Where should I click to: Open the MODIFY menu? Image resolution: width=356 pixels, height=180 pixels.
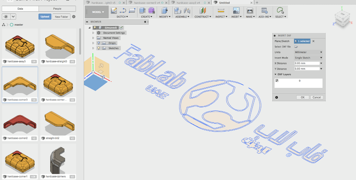pyautogui.click(x=164, y=17)
